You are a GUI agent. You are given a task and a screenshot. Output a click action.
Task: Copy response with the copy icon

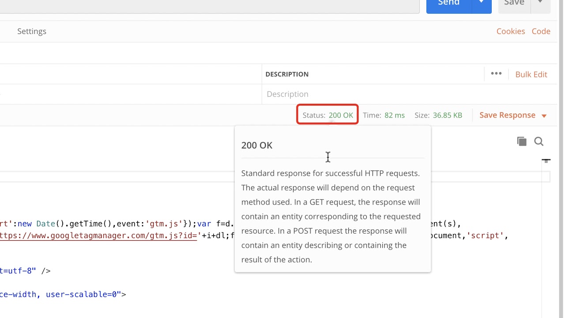pos(522,141)
